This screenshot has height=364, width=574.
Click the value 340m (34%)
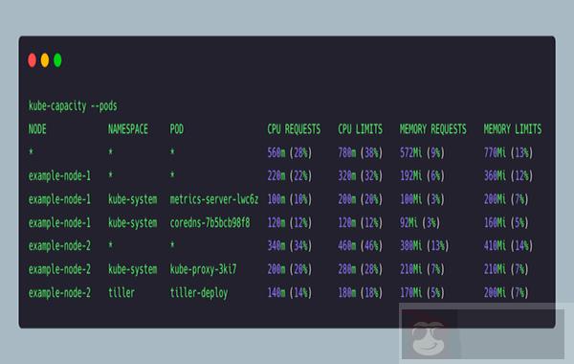[x=290, y=245]
